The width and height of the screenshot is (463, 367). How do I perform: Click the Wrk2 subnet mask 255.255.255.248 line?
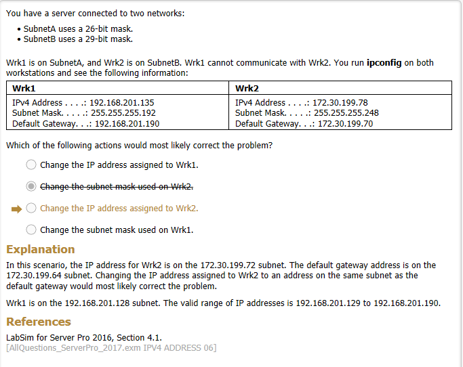(x=307, y=113)
